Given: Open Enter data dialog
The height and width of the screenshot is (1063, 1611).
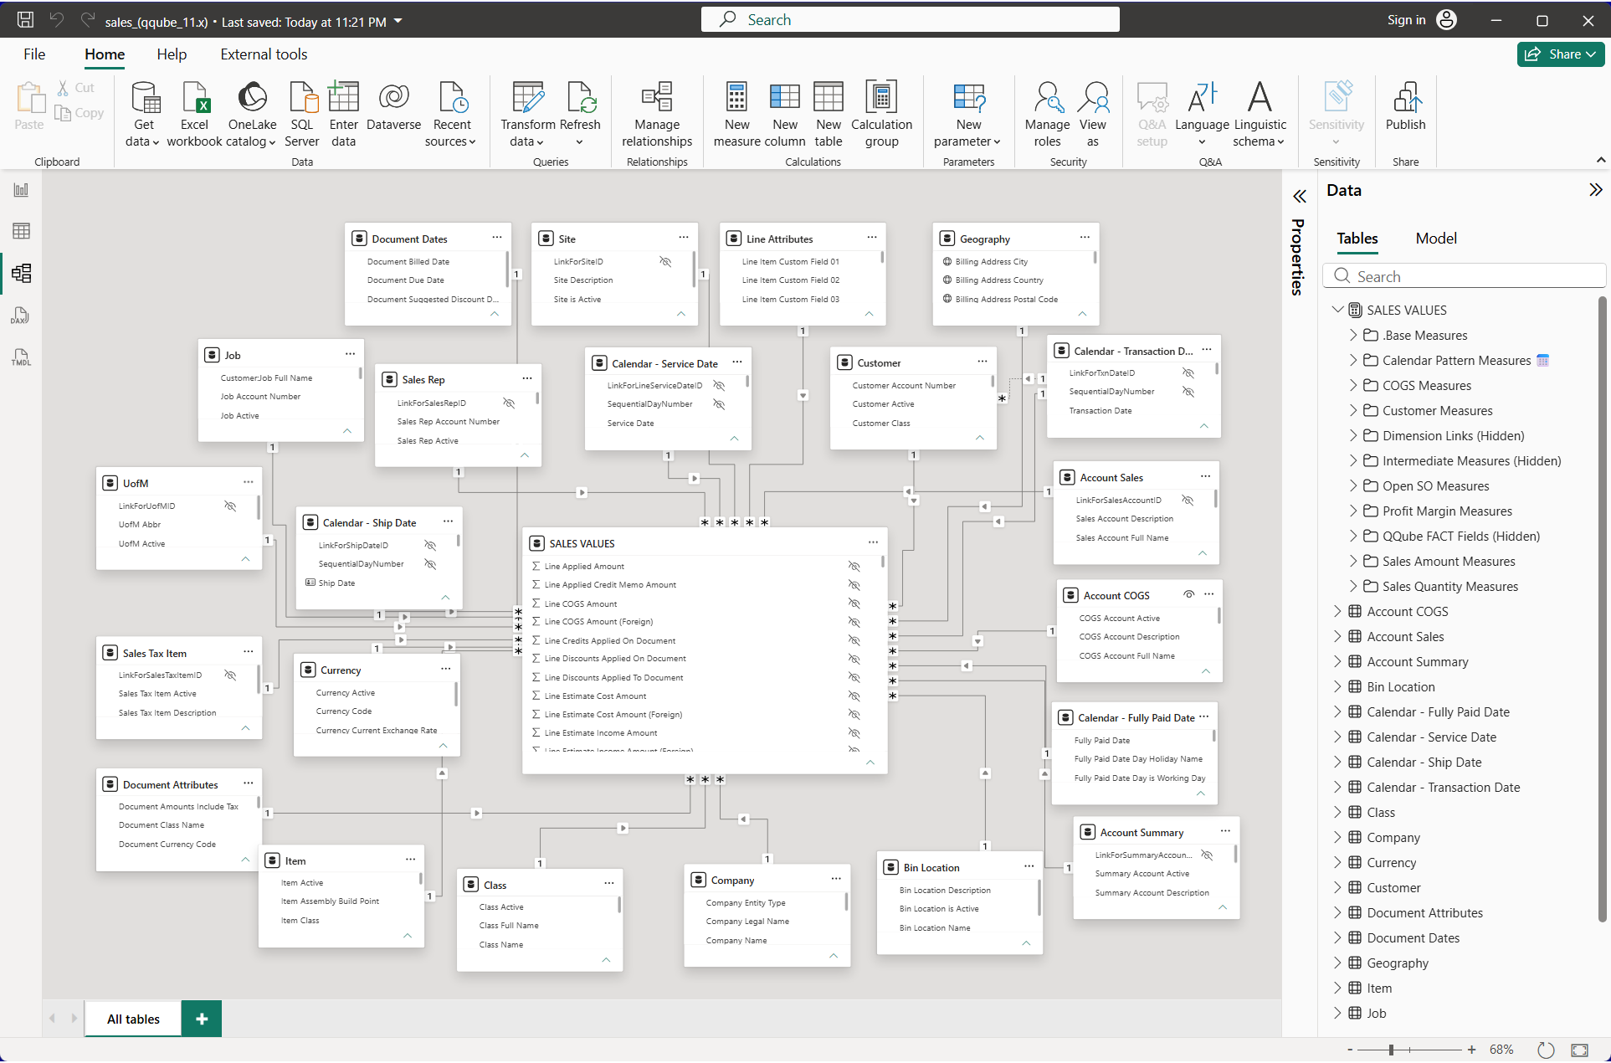Looking at the screenshot, I should 343,115.
